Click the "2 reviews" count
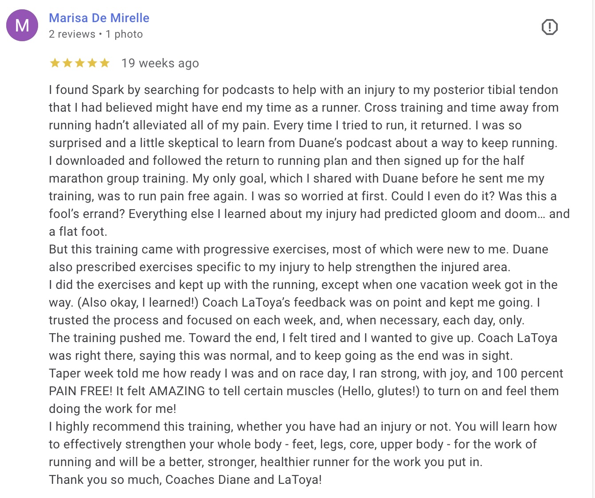 (x=72, y=34)
